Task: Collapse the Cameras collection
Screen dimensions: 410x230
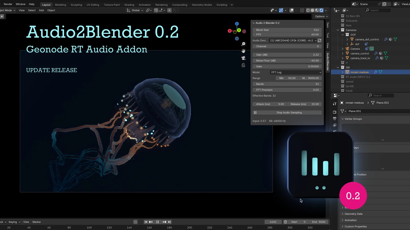Action: [x=338, y=30]
